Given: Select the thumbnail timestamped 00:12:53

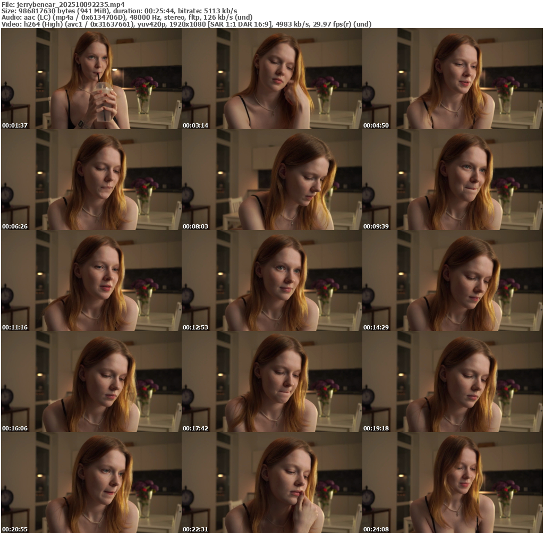Looking at the screenshot, I should pos(271,281).
